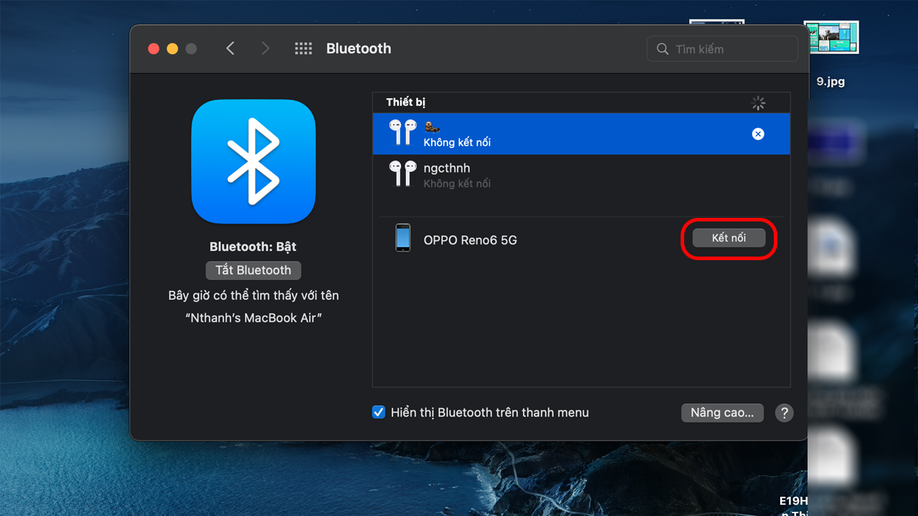Click Không kết nối status of selected AirPods

tap(458, 142)
